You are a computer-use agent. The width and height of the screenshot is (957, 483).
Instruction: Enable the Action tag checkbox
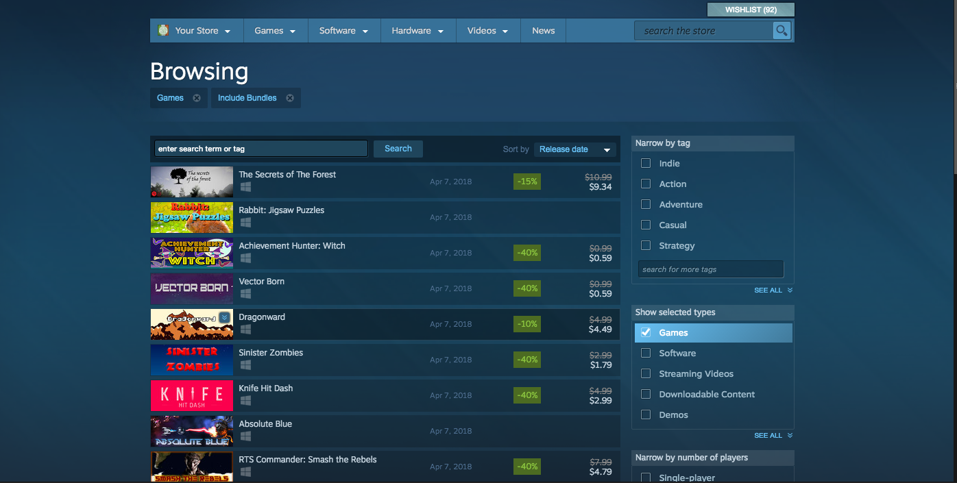[x=645, y=184]
